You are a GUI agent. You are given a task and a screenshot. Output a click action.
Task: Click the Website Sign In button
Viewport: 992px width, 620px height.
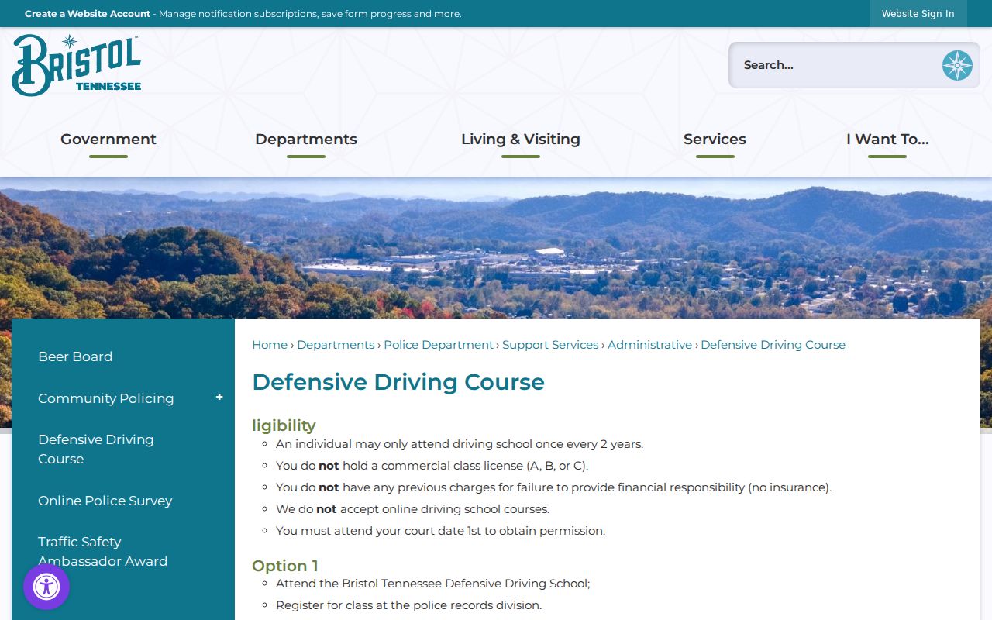coord(918,14)
